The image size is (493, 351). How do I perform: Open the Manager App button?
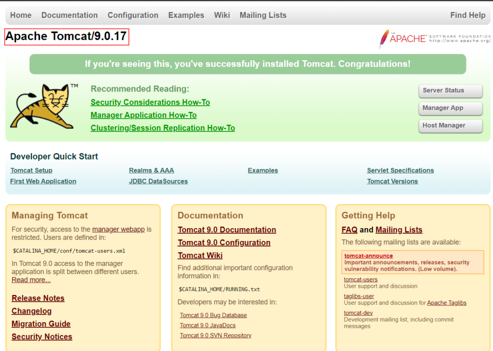click(x=450, y=108)
